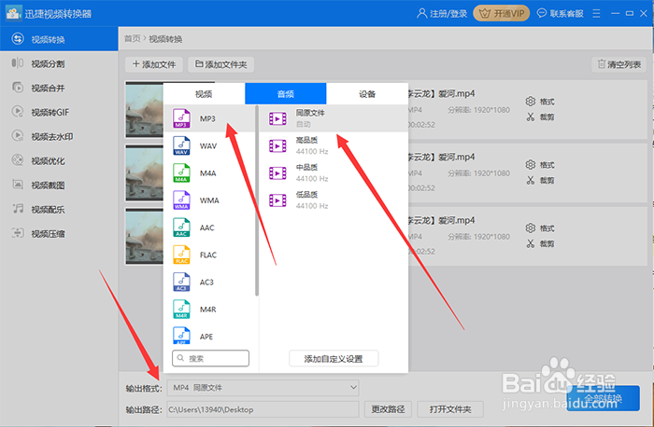Open the 视频分割 sidebar item
Image resolution: width=654 pixels, height=427 pixels.
point(59,63)
